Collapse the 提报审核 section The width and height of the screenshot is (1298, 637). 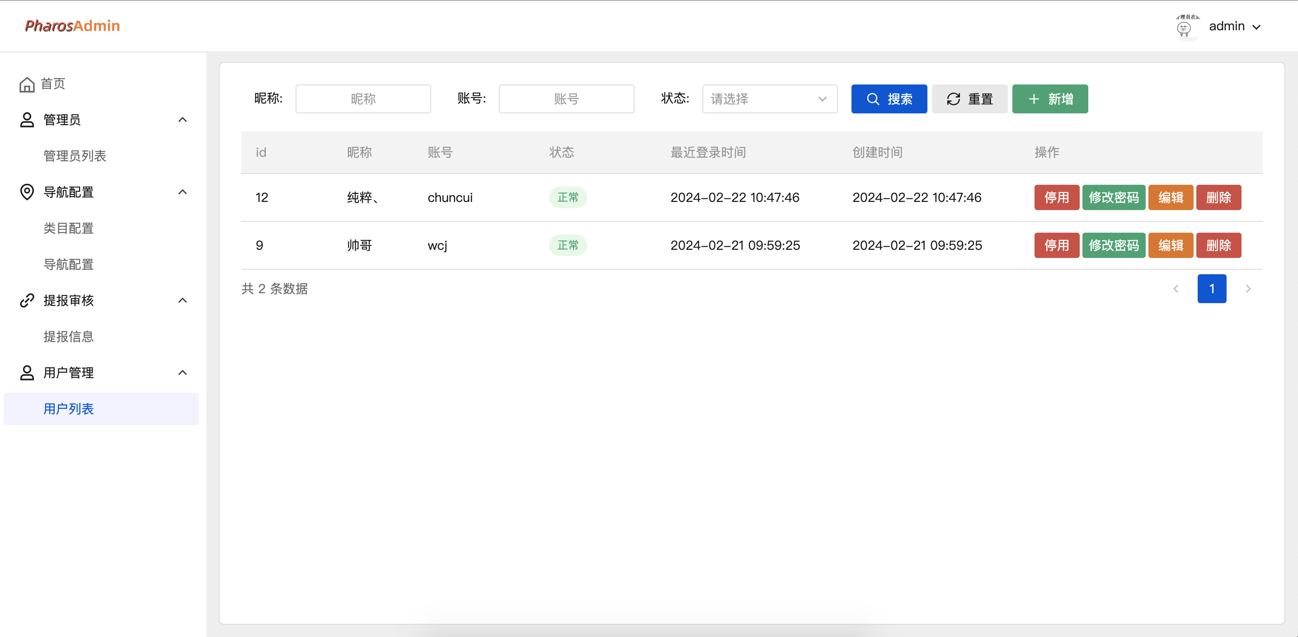[x=183, y=300]
